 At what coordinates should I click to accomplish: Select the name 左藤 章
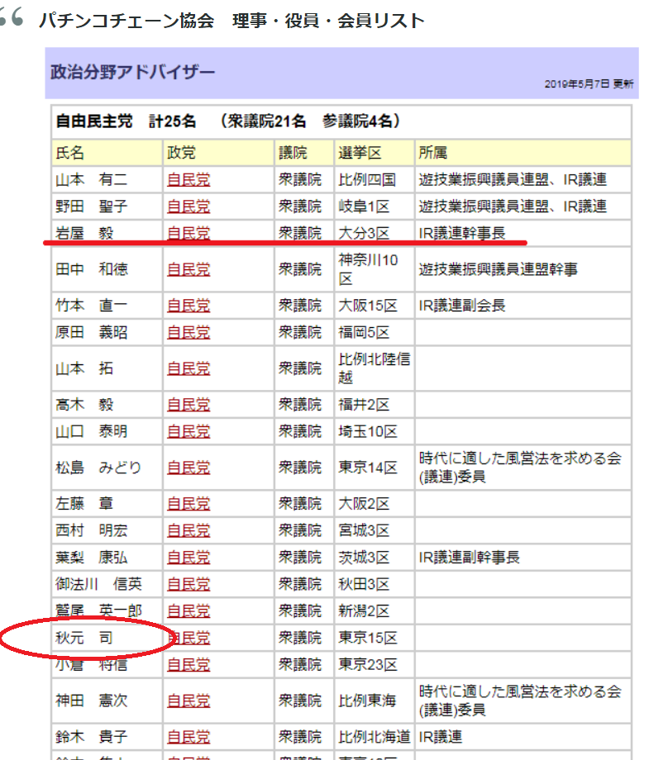point(84,504)
